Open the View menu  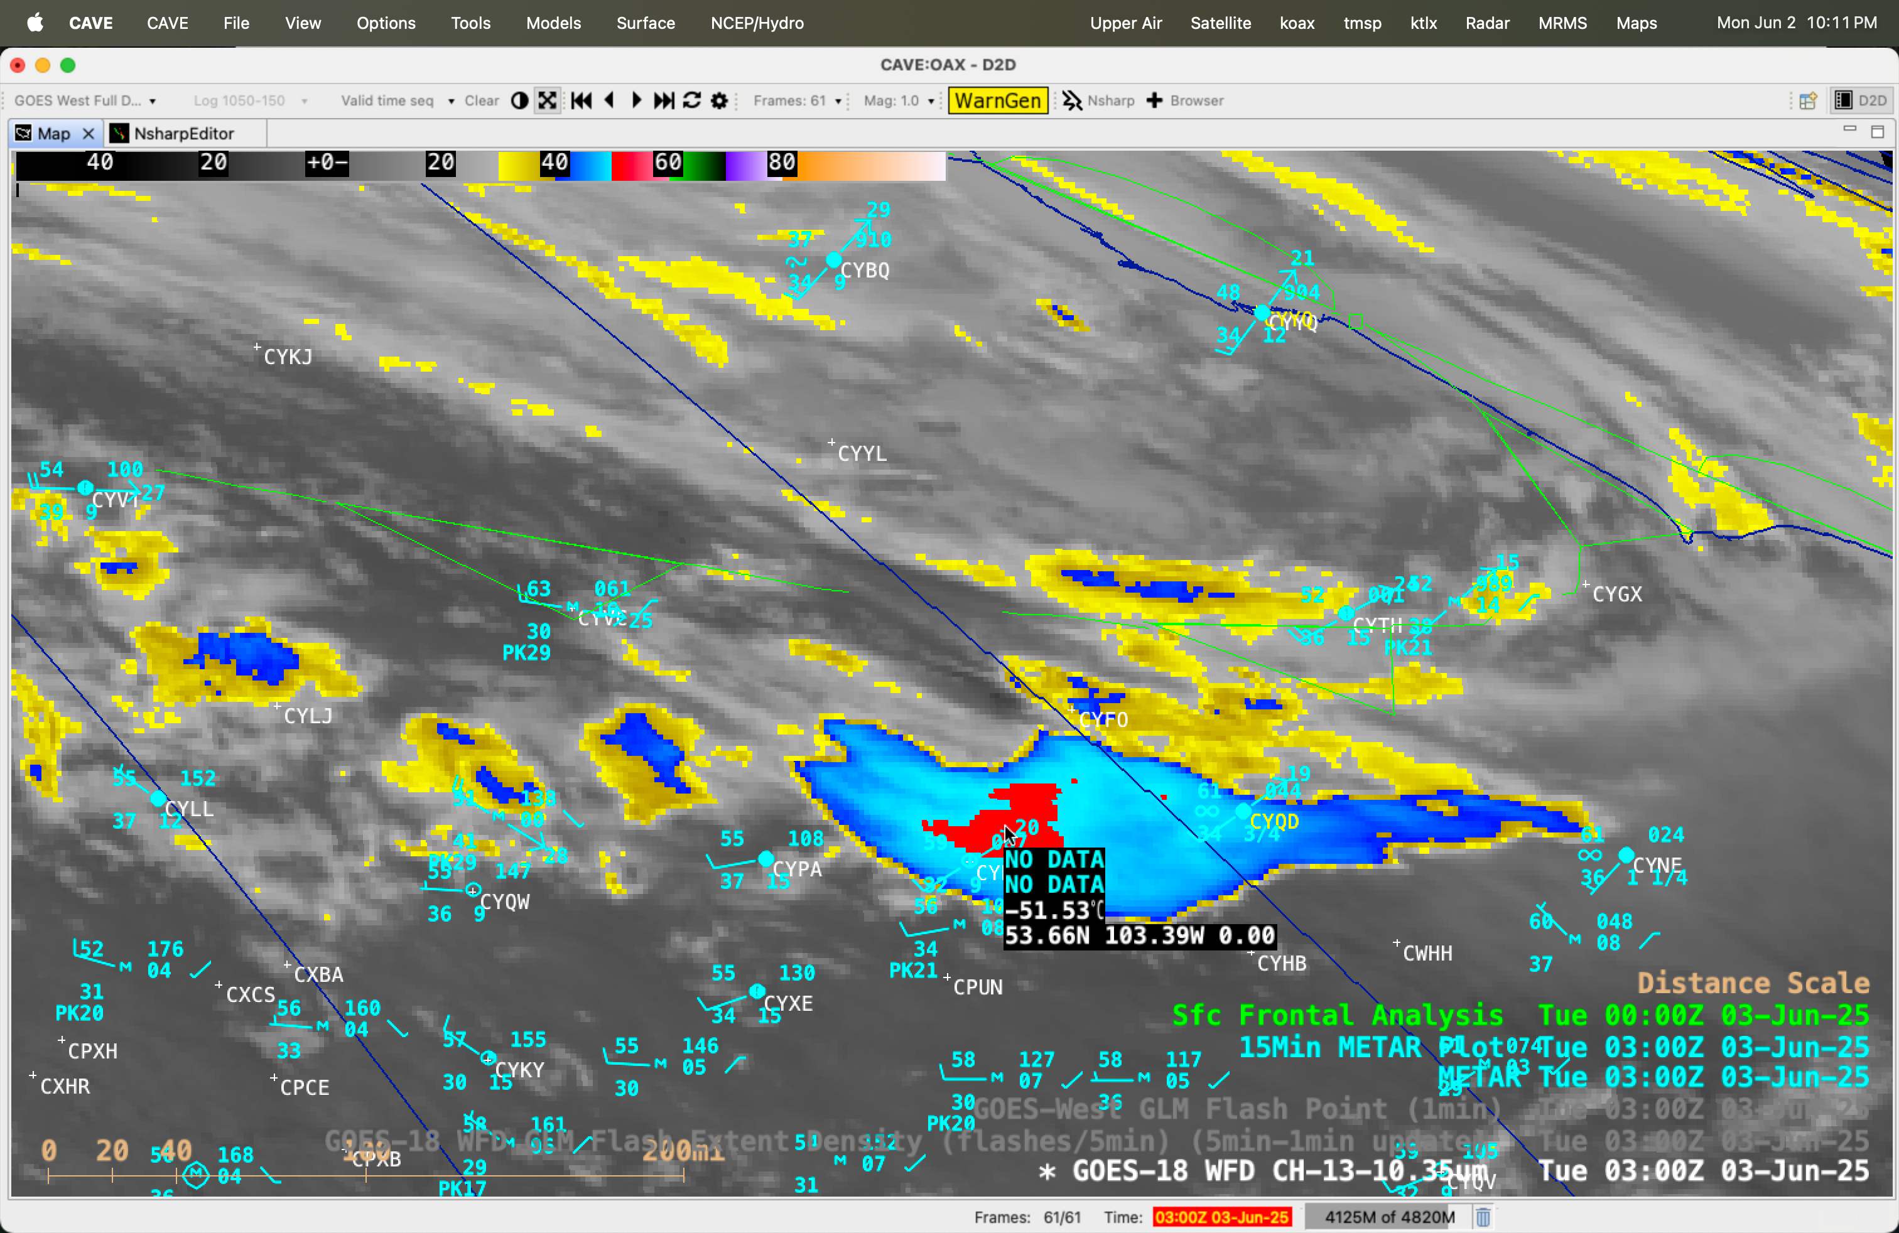click(x=303, y=23)
